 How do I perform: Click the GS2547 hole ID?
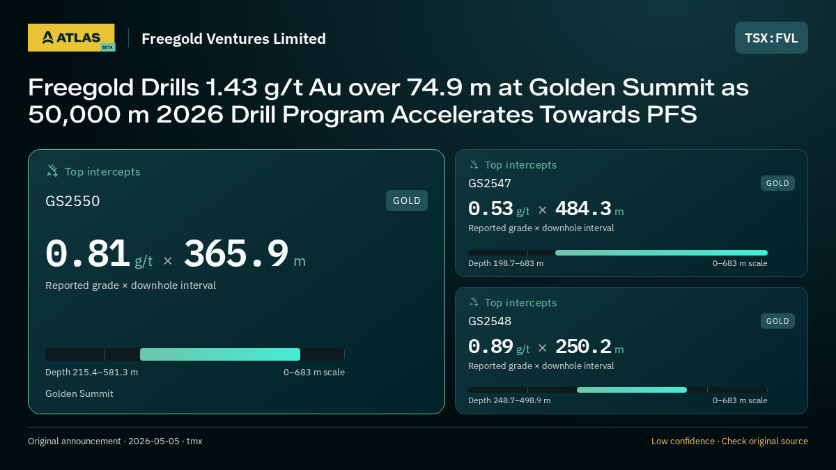coord(490,183)
